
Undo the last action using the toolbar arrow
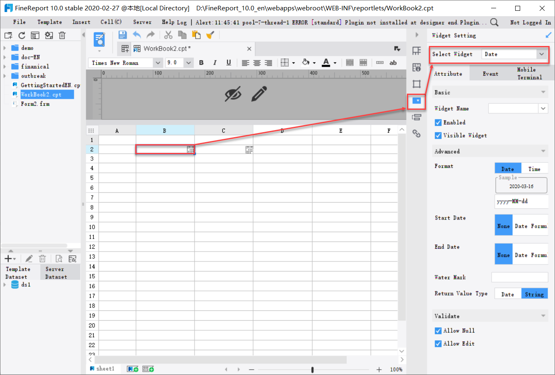click(x=137, y=35)
